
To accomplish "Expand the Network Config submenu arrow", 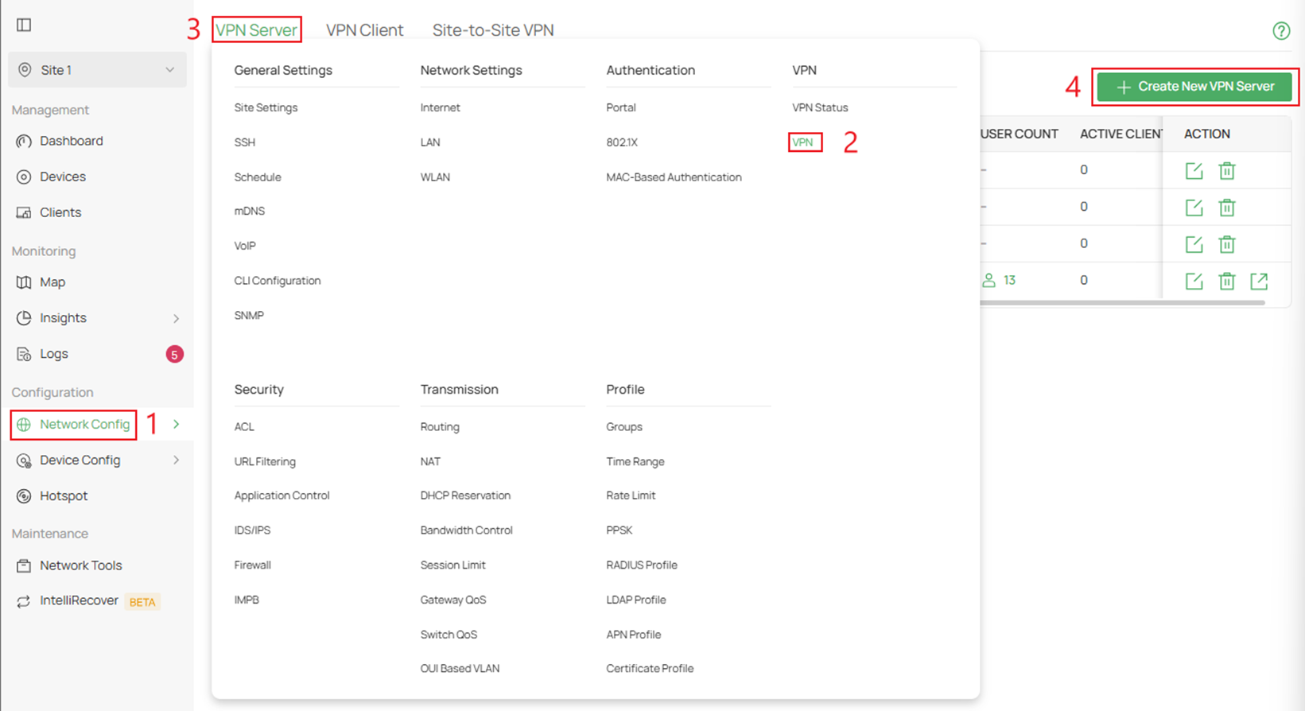I will [x=177, y=425].
